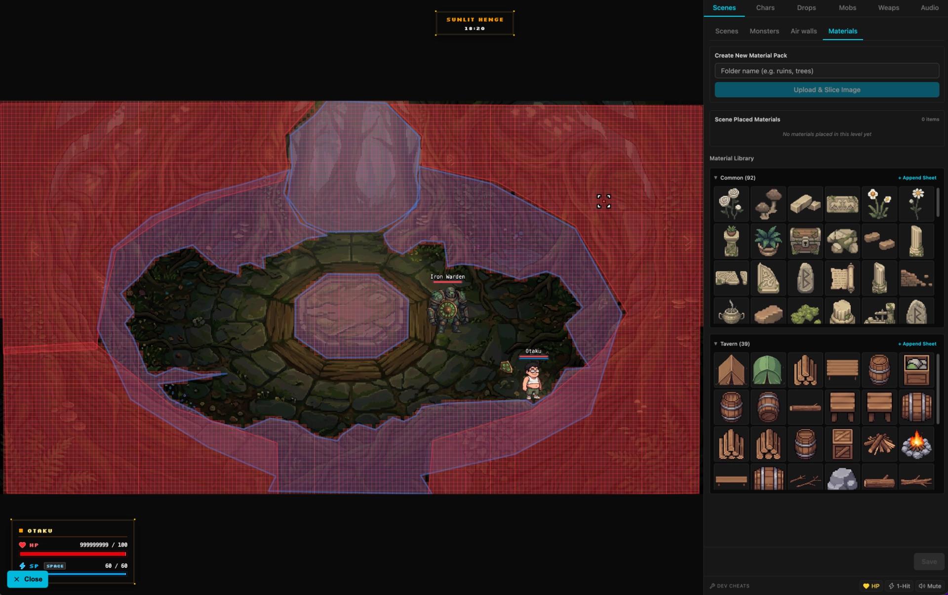Choose the treasure chest material
948x595 pixels.
pos(805,241)
